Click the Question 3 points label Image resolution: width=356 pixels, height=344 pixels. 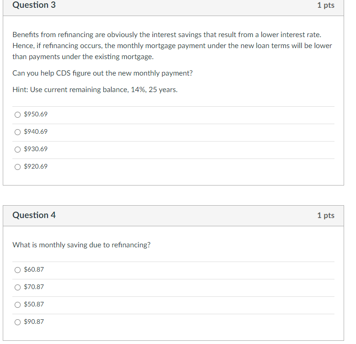325,5
